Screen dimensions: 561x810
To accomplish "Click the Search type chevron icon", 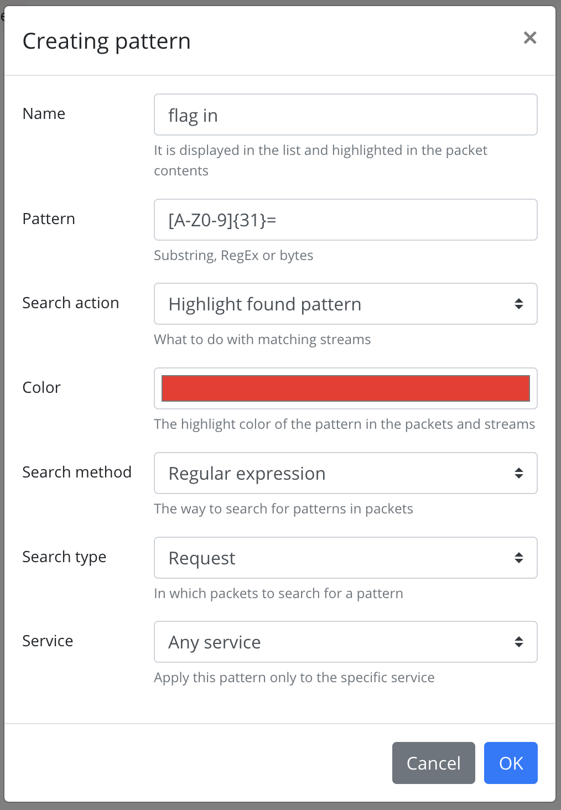I will pos(519,558).
